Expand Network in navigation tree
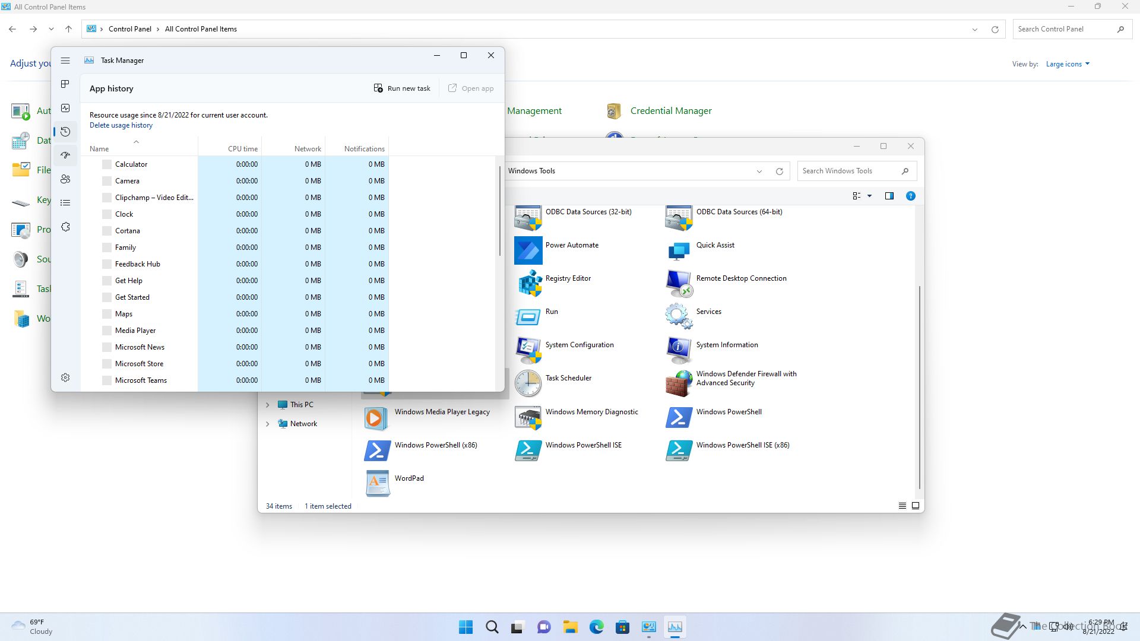Image resolution: width=1140 pixels, height=641 pixels. pyautogui.click(x=267, y=424)
